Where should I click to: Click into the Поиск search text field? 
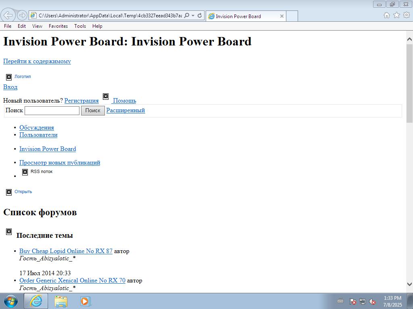(x=52, y=110)
